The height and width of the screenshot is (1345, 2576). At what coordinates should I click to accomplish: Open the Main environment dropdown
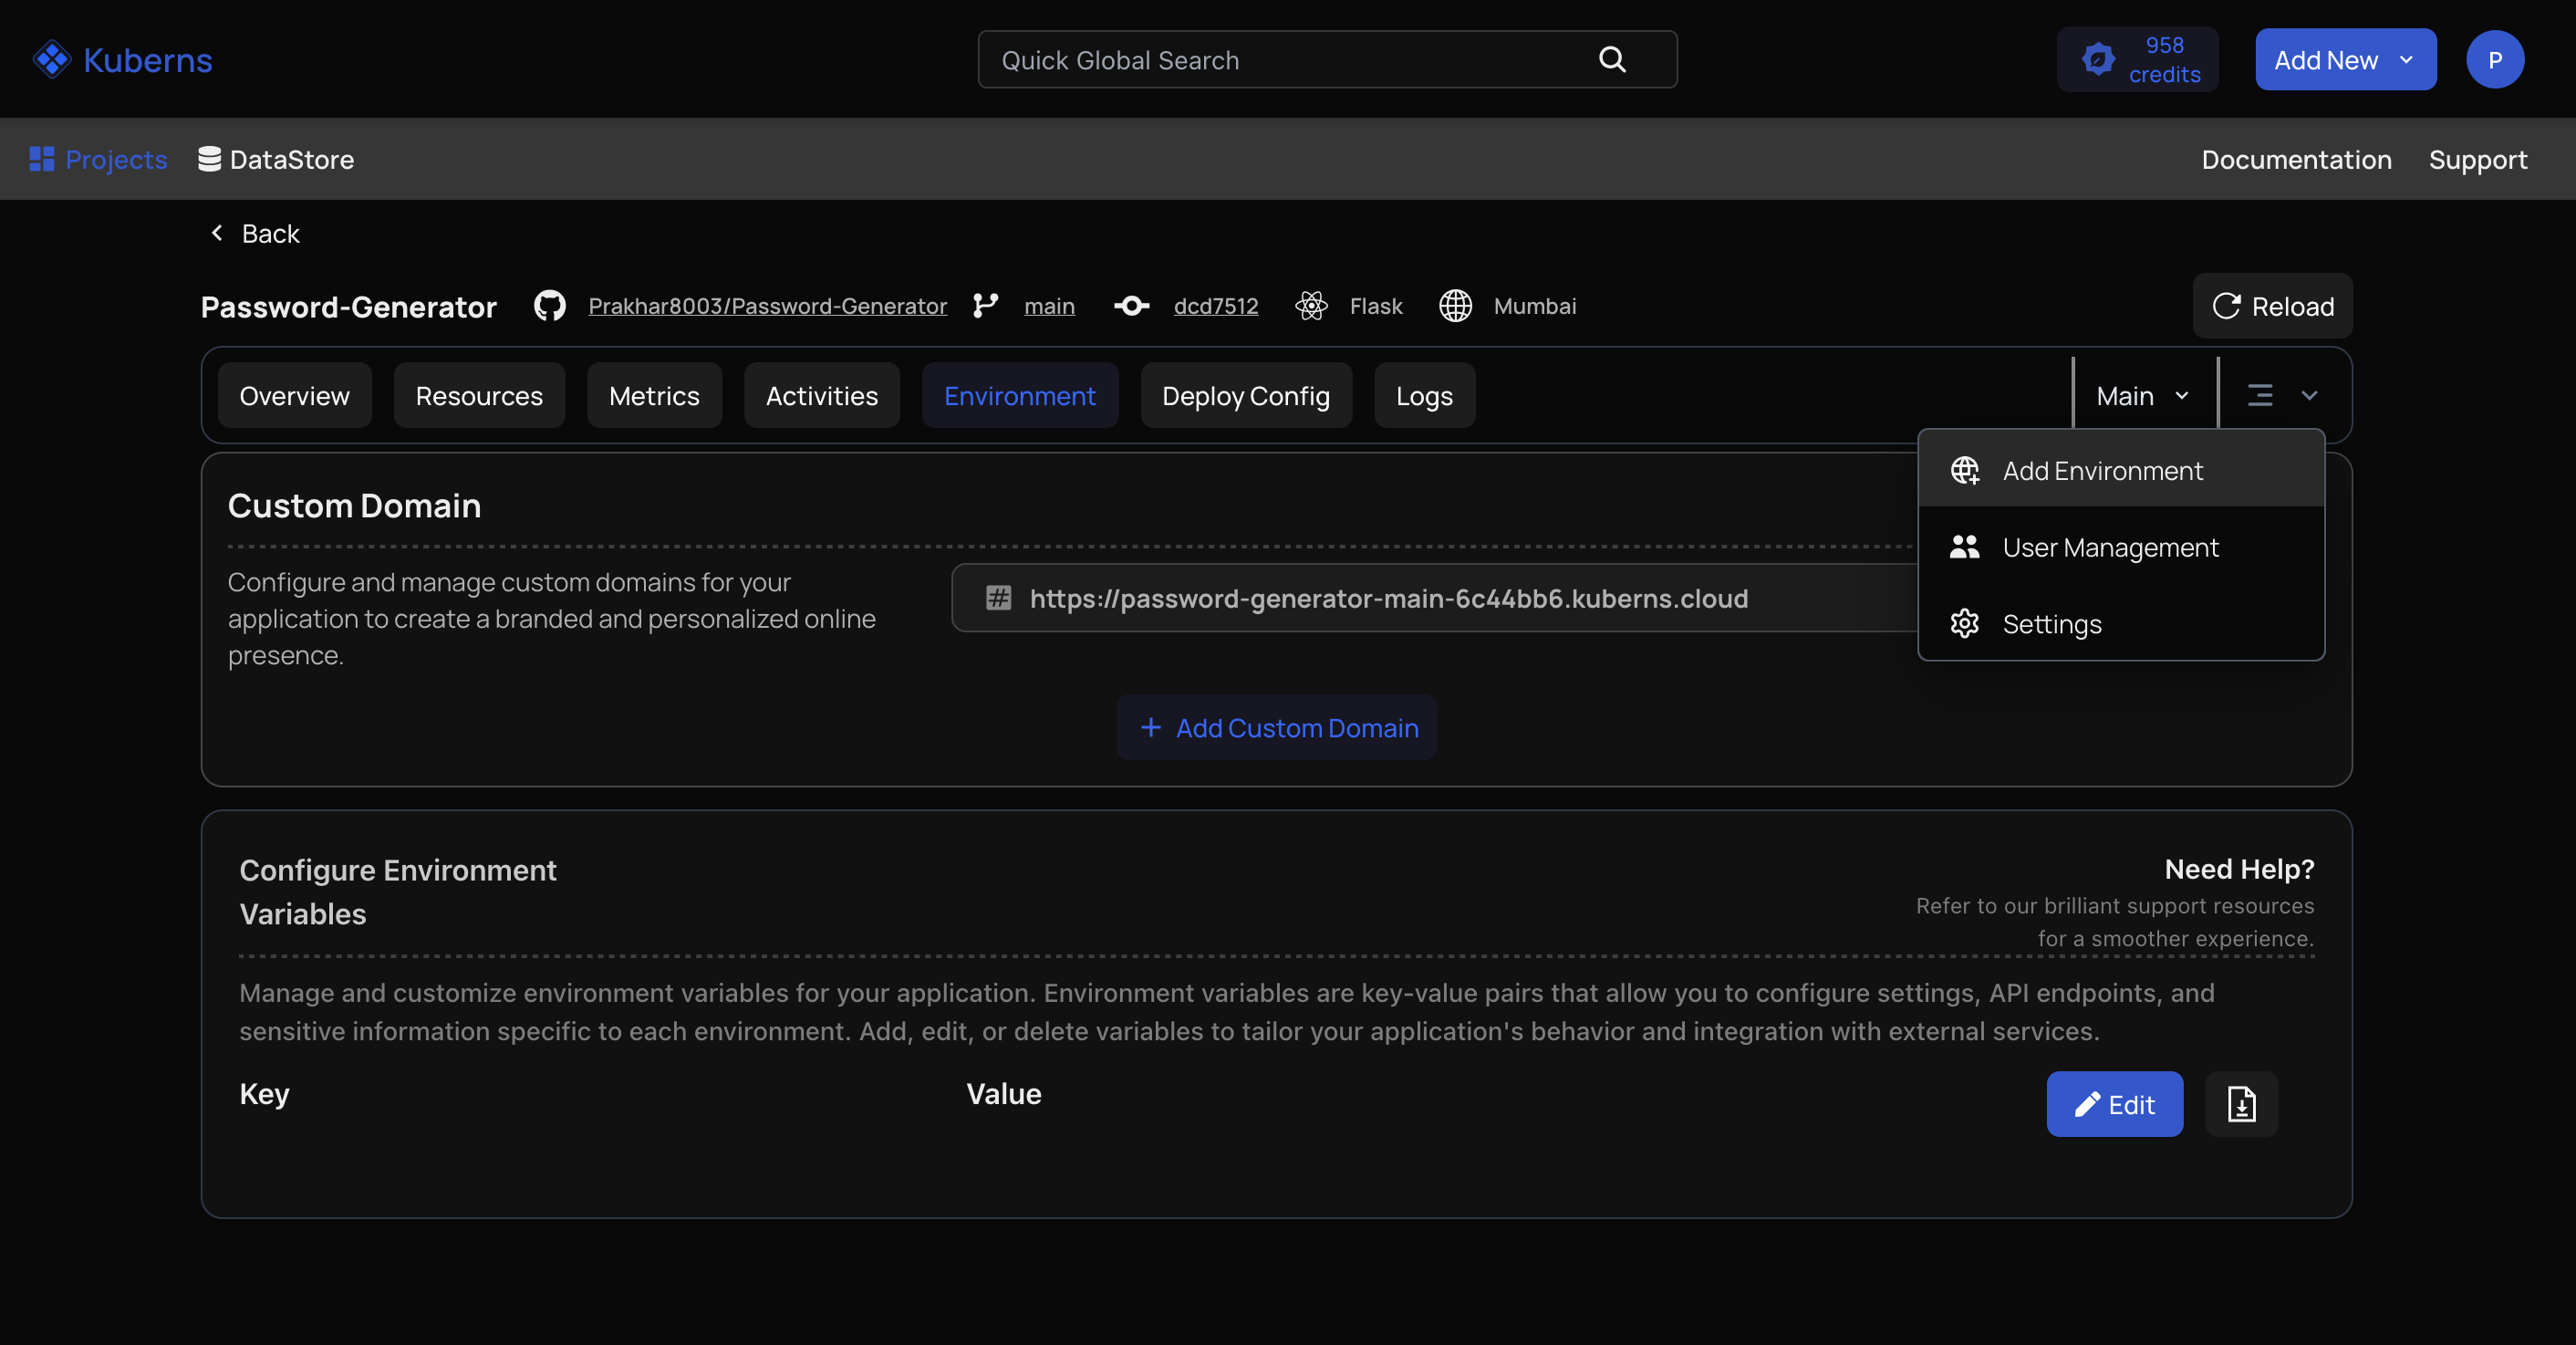pos(2143,395)
